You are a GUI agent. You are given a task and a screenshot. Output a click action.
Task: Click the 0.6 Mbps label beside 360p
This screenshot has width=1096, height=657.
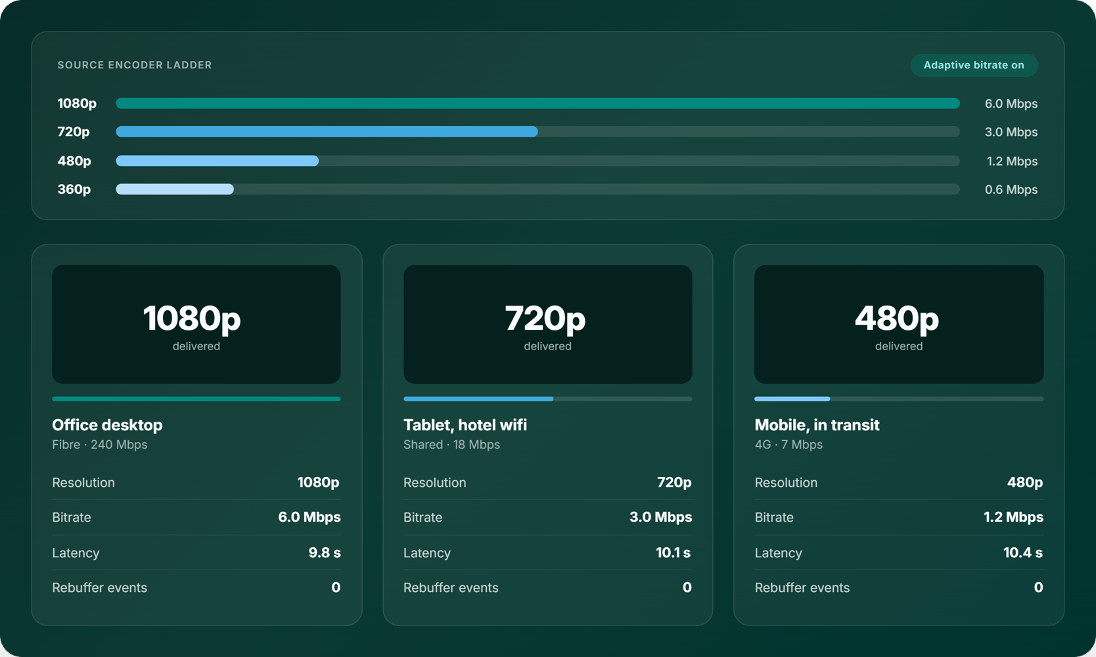point(1011,190)
